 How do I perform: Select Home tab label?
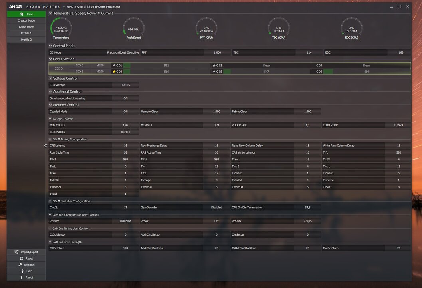(x=29, y=14)
